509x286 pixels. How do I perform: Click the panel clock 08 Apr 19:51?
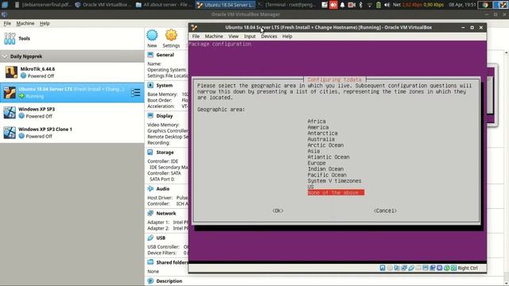tap(462, 5)
